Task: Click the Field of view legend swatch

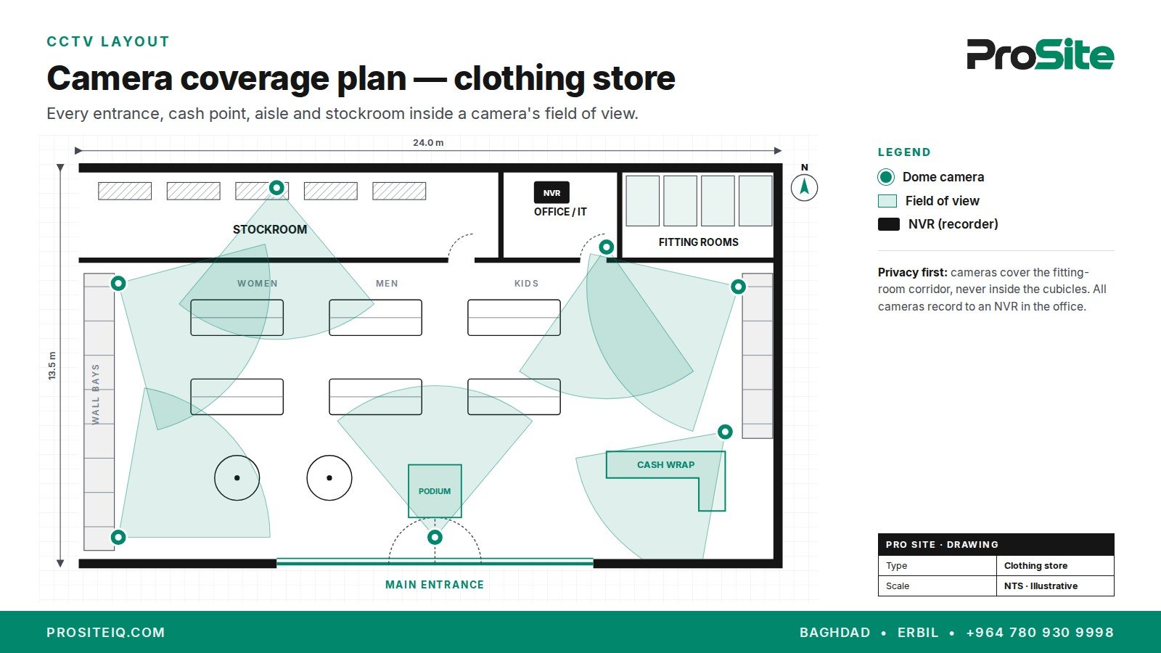Action: (x=887, y=201)
